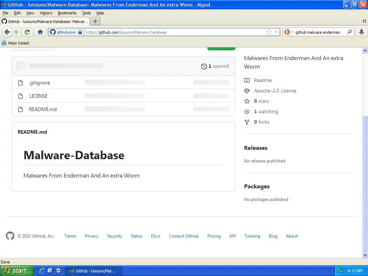Click the file icon beside .gitignore
This screenshot has height=276, width=368.
point(20,83)
